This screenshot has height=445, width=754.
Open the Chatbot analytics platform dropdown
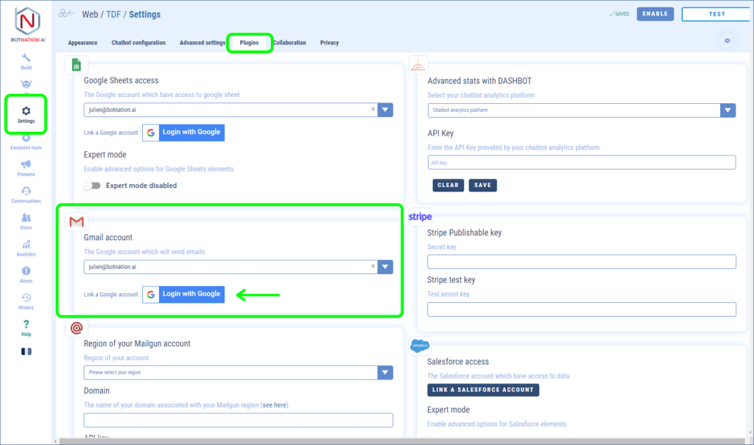(x=727, y=111)
